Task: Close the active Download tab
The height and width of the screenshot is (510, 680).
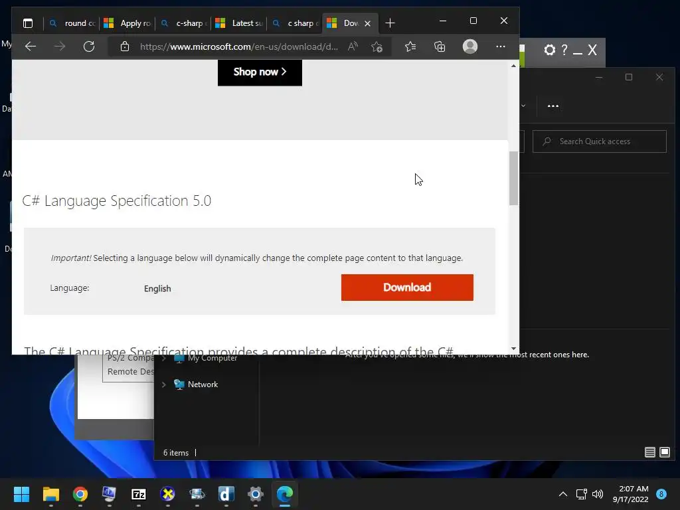Action: pos(368,23)
